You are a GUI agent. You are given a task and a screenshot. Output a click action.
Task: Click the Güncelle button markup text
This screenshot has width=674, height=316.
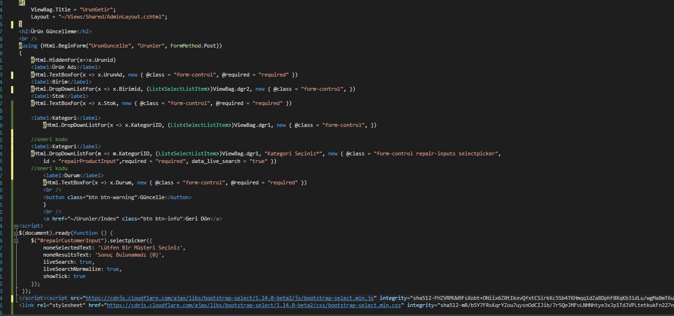point(151,197)
